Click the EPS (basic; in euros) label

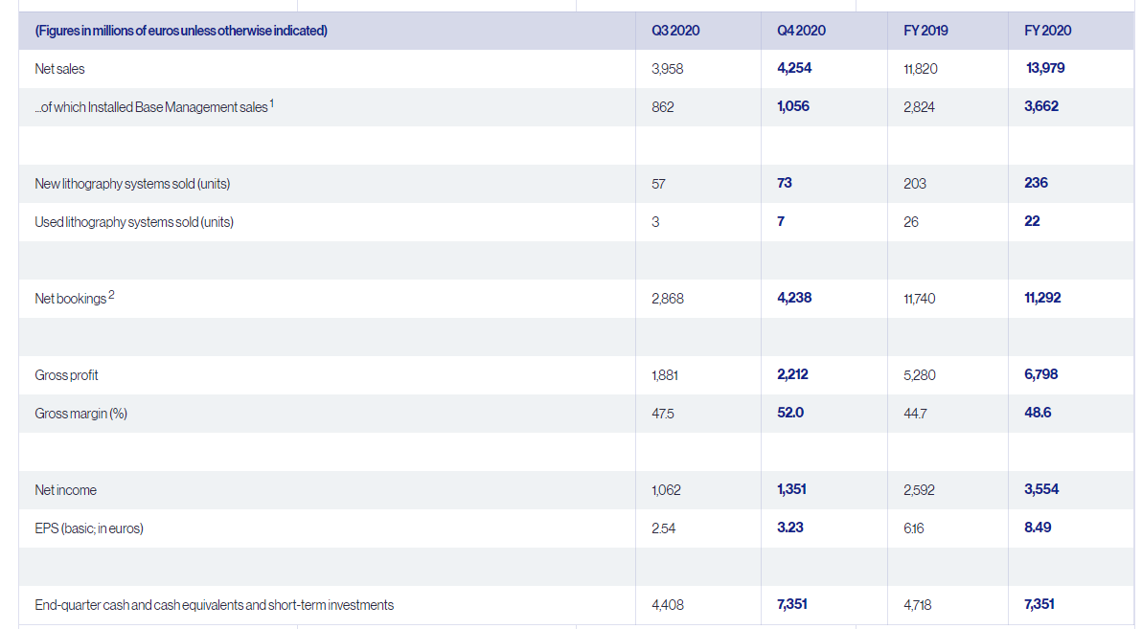[x=89, y=528]
